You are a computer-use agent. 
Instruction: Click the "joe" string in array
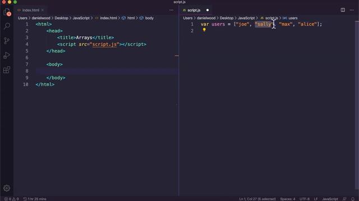[242, 24]
